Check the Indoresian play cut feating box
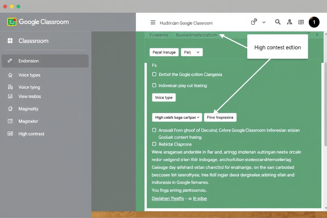The height and width of the screenshot is (218, 327). (x=154, y=85)
